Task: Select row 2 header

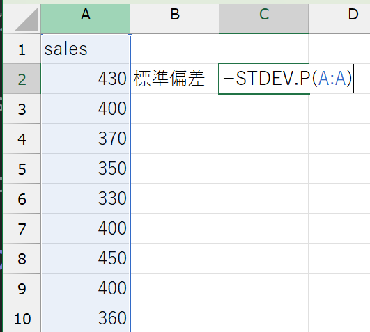Action: click(x=22, y=79)
